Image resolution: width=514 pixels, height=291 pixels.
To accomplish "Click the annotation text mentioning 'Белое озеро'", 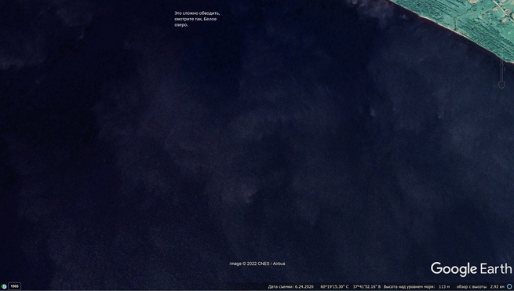I will click(197, 19).
